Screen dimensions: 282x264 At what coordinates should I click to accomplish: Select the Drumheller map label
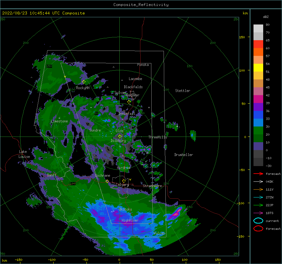click(x=184, y=155)
